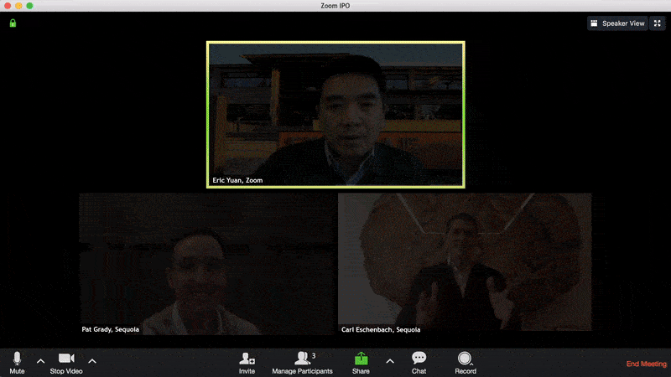Click the 'Zoom IPO' window title

(335, 6)
